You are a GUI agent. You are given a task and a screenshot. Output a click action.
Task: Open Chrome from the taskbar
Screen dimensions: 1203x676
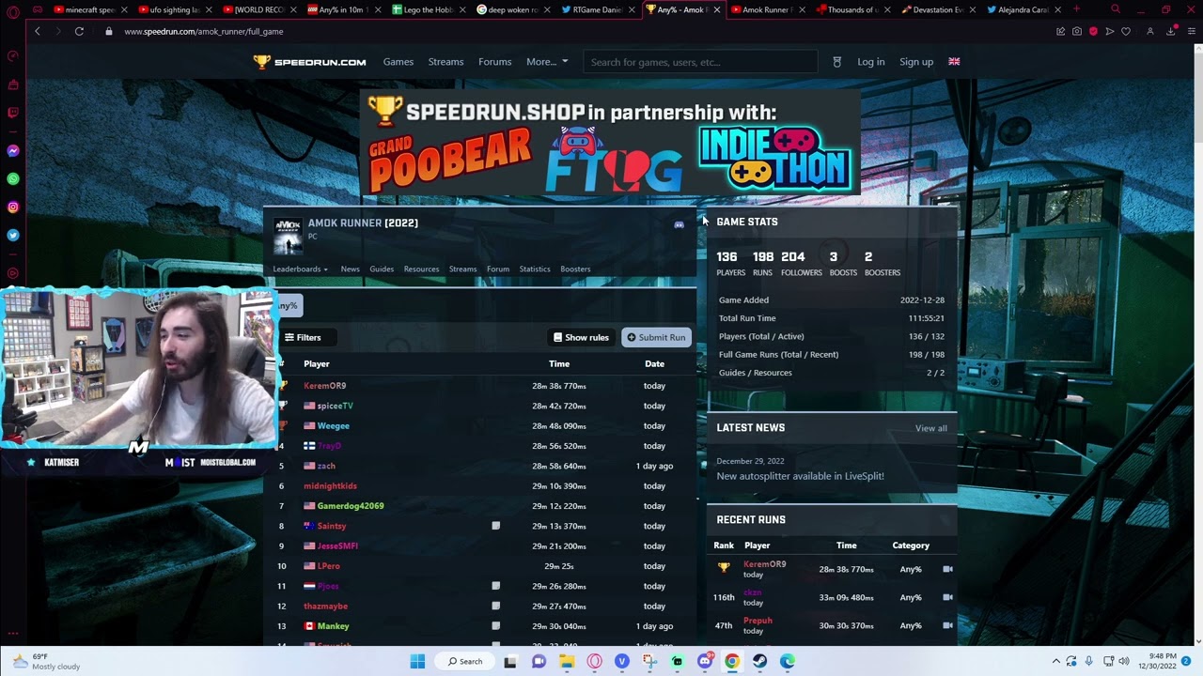tap(732, 661)
